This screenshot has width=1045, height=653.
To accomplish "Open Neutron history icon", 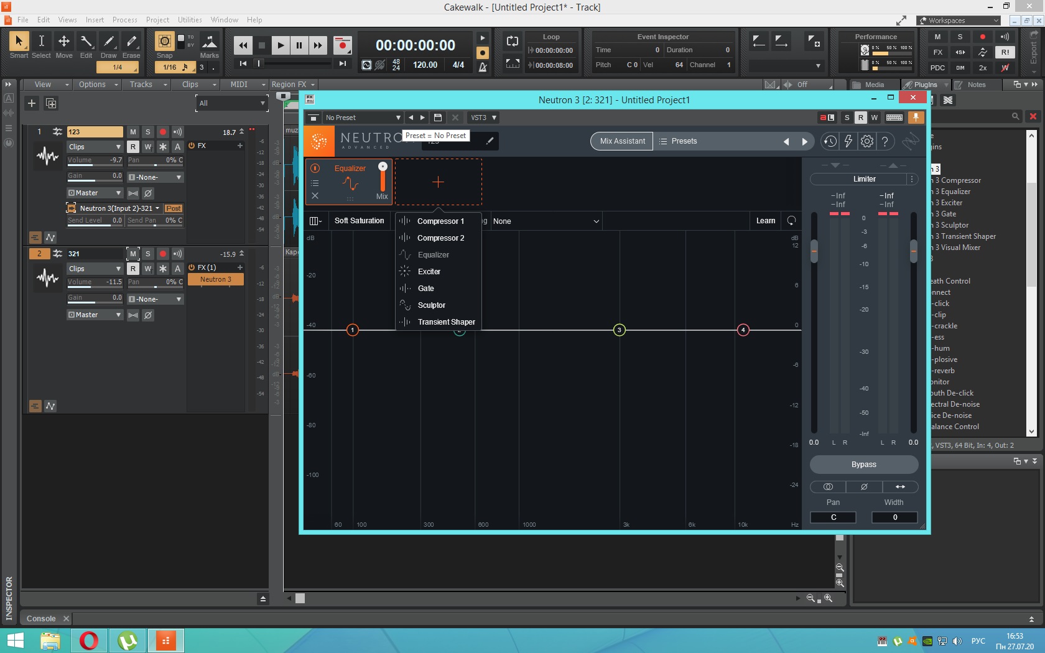I will pos(829,141).
